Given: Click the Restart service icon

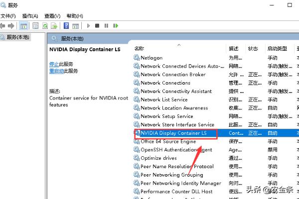Looking at the screenshot, I should (116, 26).
